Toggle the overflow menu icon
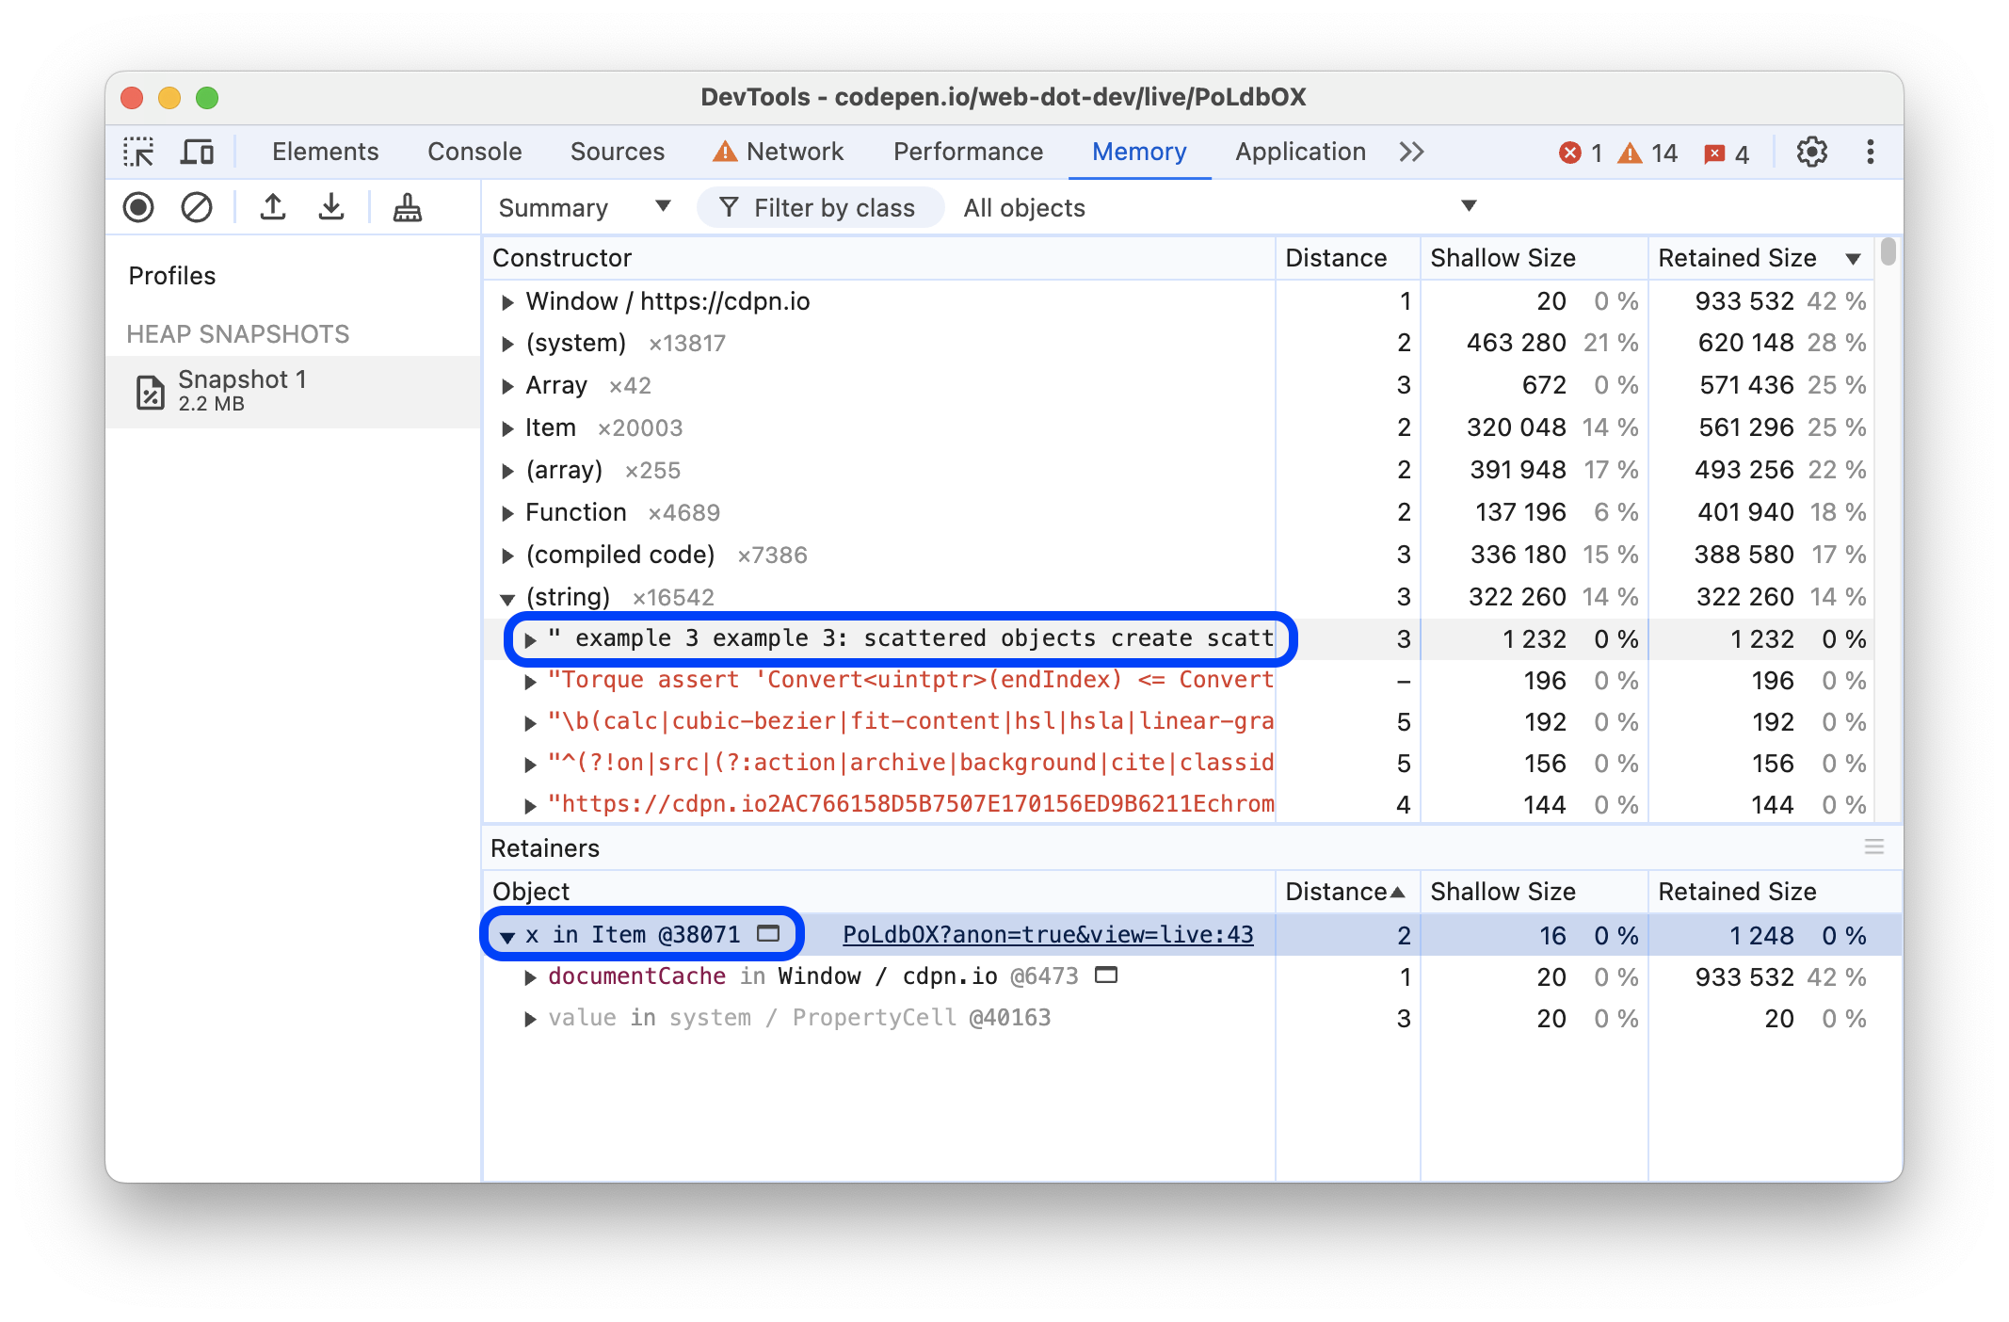Screen dimensions: 2009x1322 point(1873,152)
